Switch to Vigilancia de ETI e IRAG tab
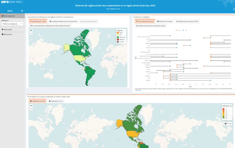 [37, 22]
